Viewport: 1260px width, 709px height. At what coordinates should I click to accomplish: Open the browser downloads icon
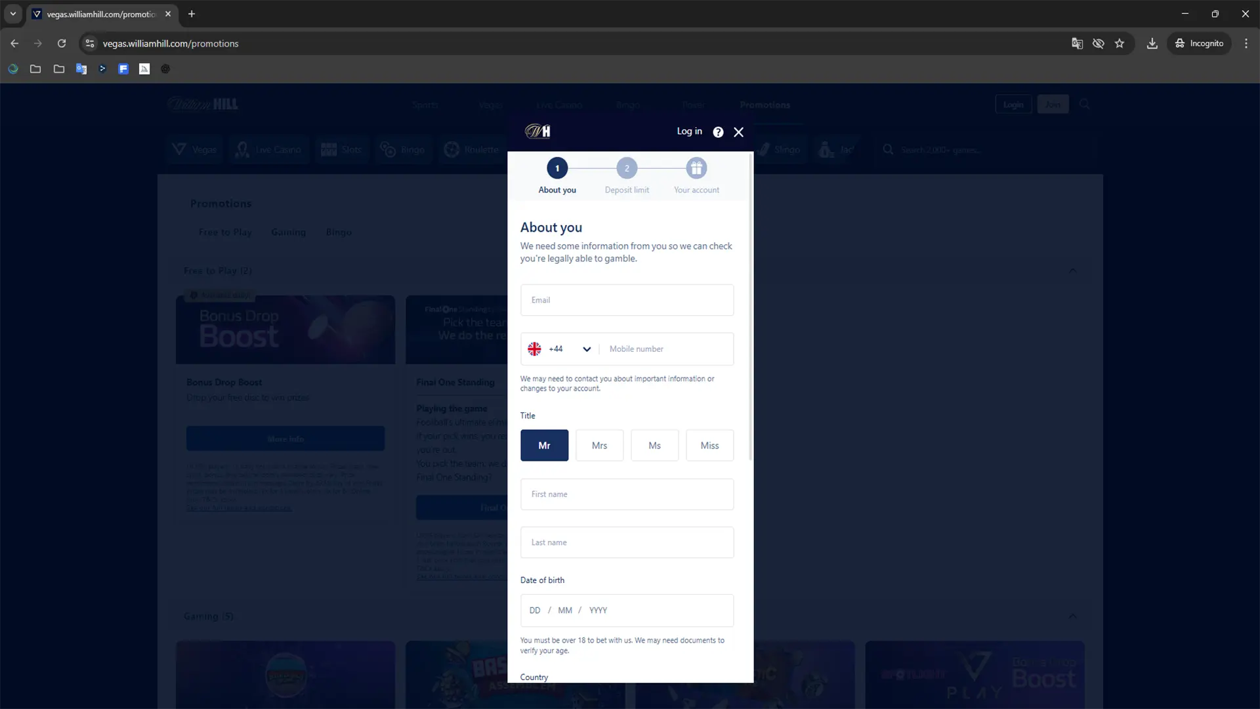coord(1152,43)
